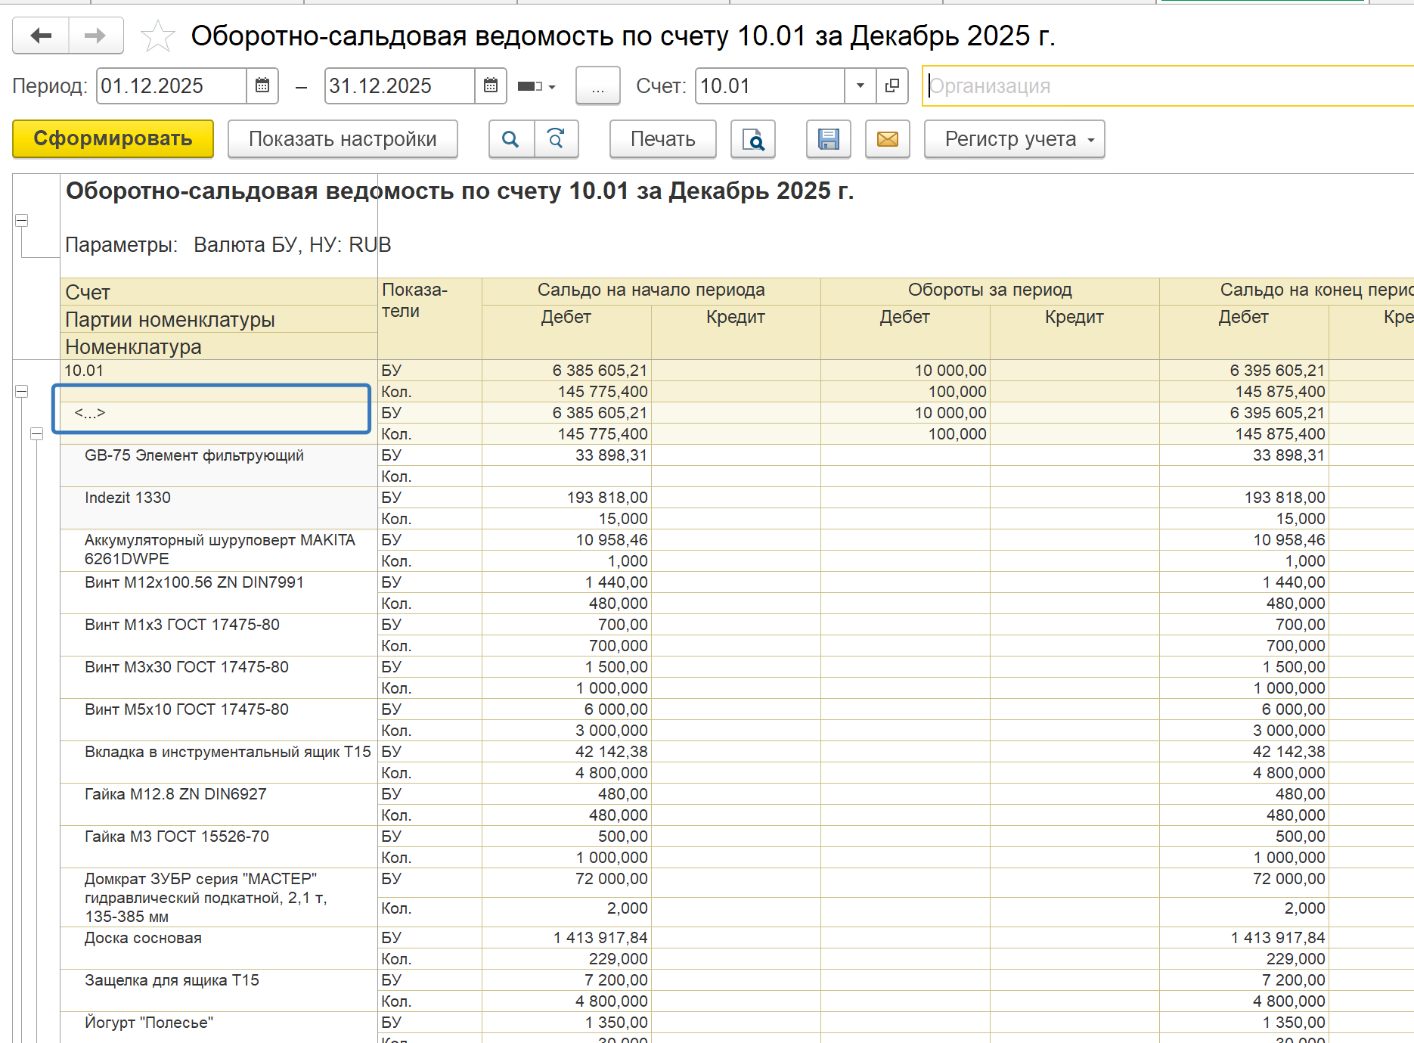Image resolution: width=1414 pixels, height=1043 pixels.
Task: Open the account 10.01 form icon
Action: 892,85
